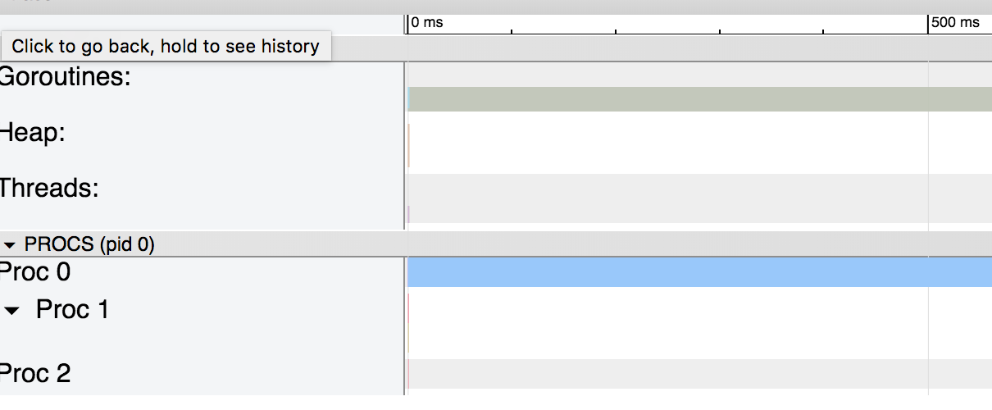Select the Threads track label
This screenshot has height=410, width=992.
click(49, 188)
